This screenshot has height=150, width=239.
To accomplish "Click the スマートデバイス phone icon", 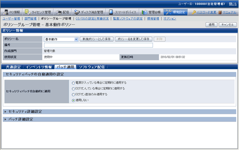I will coord(111,12).
